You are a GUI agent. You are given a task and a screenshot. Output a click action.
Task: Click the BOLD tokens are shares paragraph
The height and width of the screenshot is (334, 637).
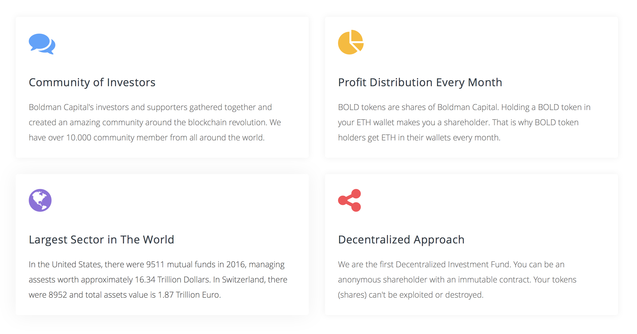click(x=464, y=122)
